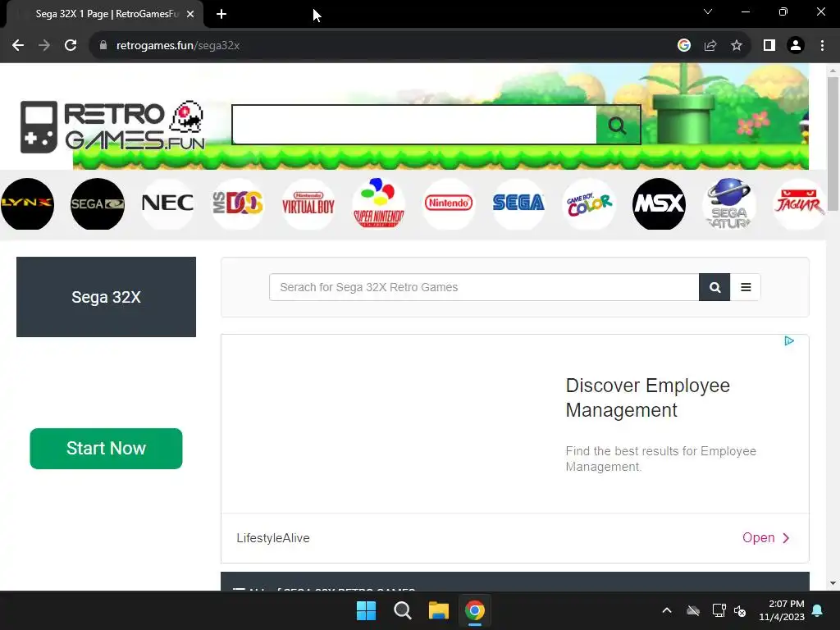Image resolution: width=840 pixels, height=630 pixels.
Task: Open the Chrome three-dot menu
Action: pos(822,46)
